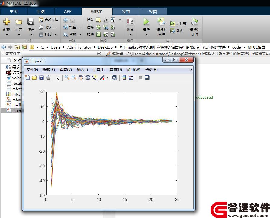270x218 pixels.
Task: Expand the Save (保存) dropdown arrow
Action: [x=31, y=34]
